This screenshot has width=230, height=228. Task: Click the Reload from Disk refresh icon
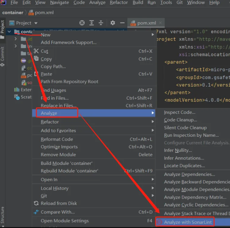click(x=36, y=203)
